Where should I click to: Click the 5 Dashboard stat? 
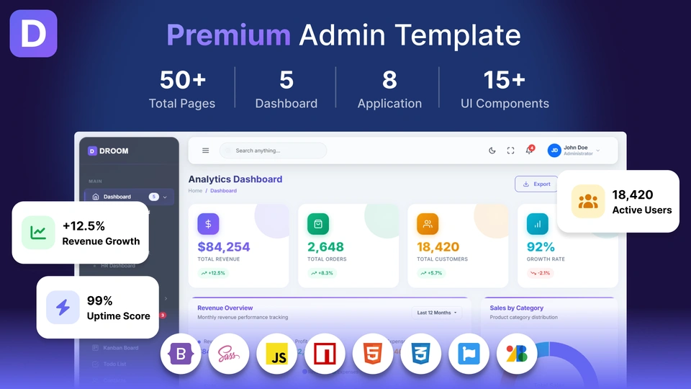pyautogui.click(x=286, y=89)
